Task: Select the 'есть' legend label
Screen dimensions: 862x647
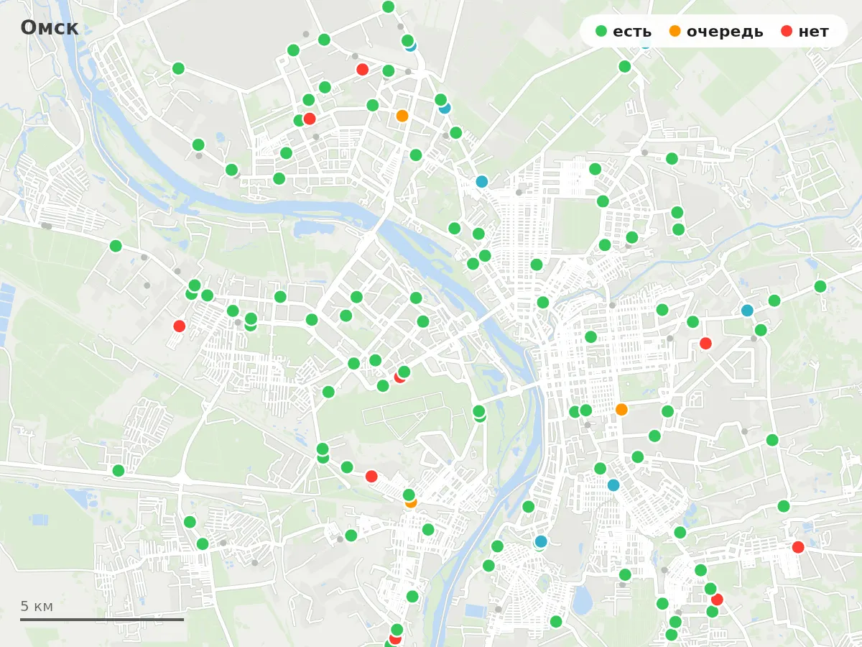Action: (x=632, y=32)
